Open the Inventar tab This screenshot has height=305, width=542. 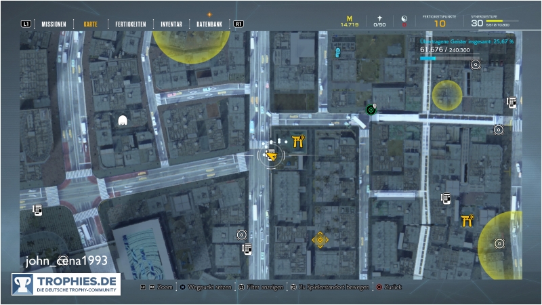pos(171,24)
